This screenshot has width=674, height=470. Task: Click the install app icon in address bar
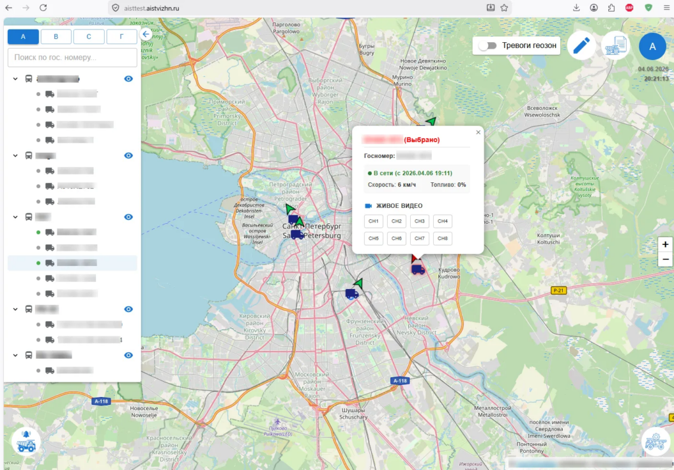[x=490, y=8]
